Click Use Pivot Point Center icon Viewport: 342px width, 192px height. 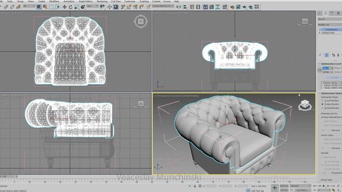(x=102, y=7)
